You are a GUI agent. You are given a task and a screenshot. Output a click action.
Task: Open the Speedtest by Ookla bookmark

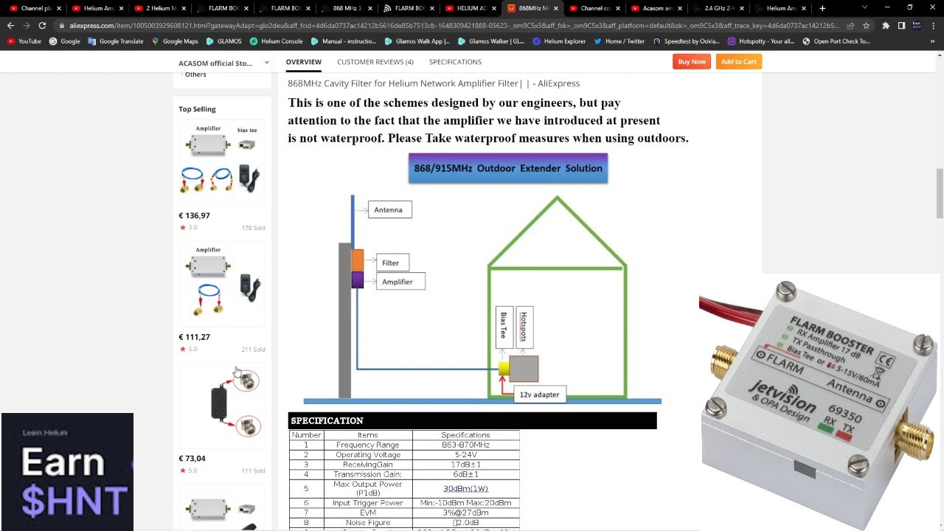point(686,41)
